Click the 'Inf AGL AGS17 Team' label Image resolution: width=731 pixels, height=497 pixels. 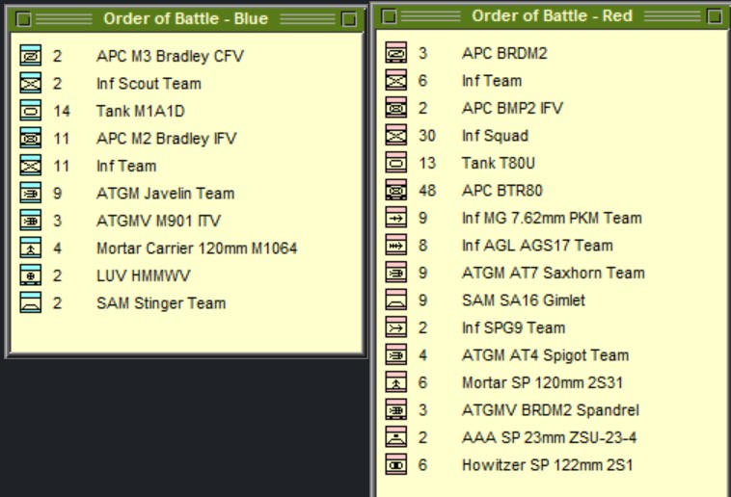pyautogui.click(x=537, y=246)
